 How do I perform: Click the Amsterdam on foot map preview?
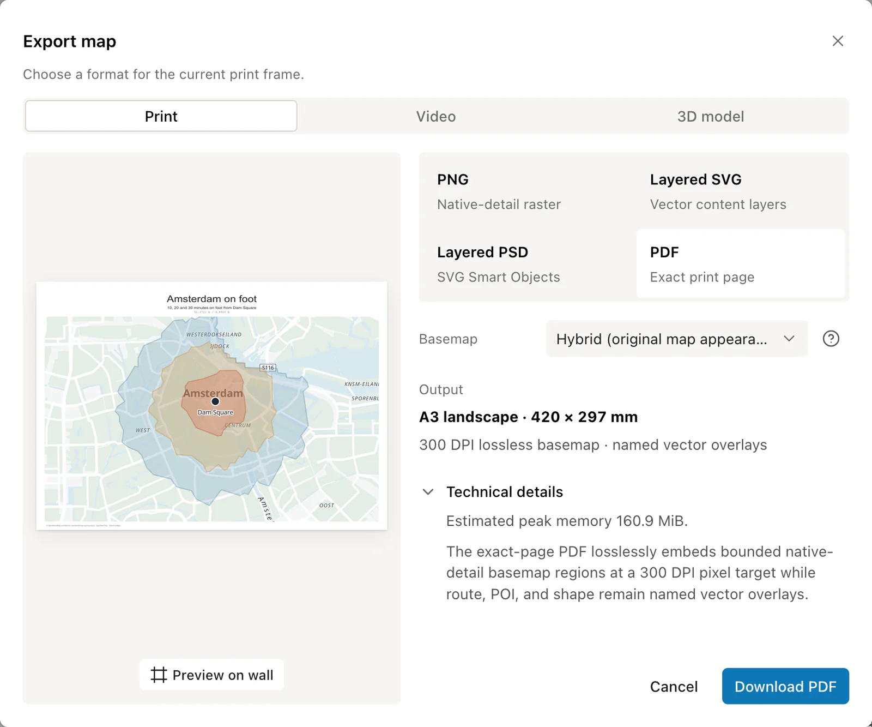coord(211,406)
